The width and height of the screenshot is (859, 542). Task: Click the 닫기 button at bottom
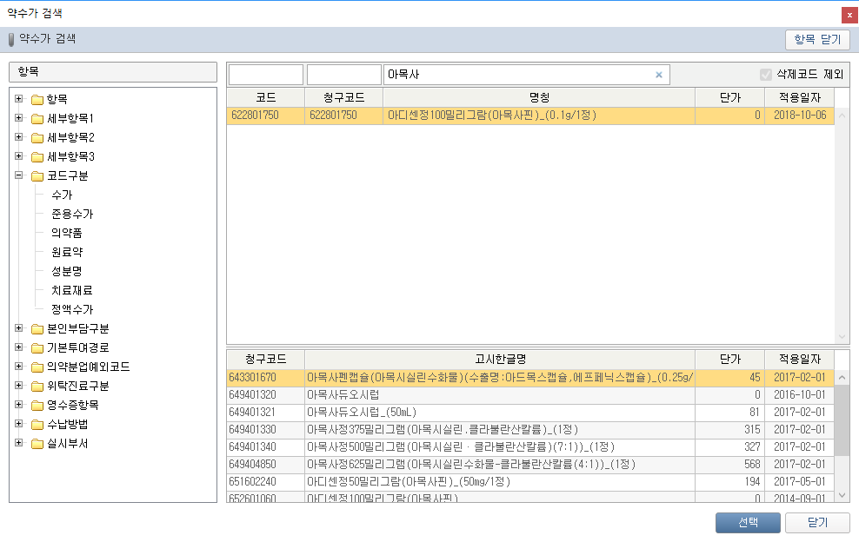coord(817,523)
